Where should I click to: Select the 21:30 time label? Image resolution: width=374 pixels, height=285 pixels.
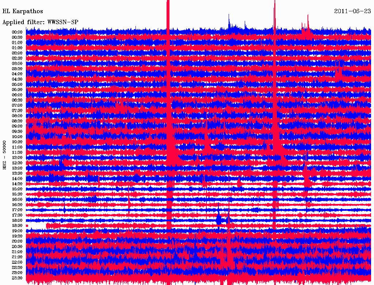coord(17,257)
